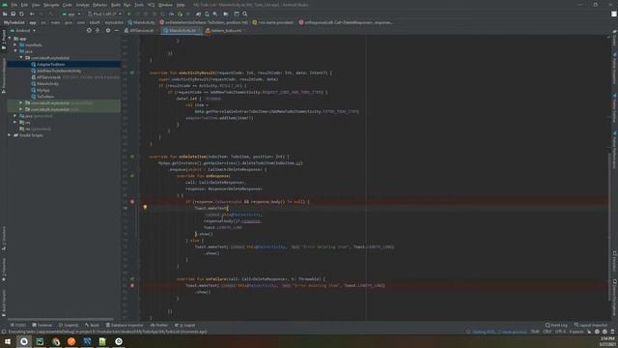Open the Project panel settings gear
The image size is (618, 348).
(108, 30)
